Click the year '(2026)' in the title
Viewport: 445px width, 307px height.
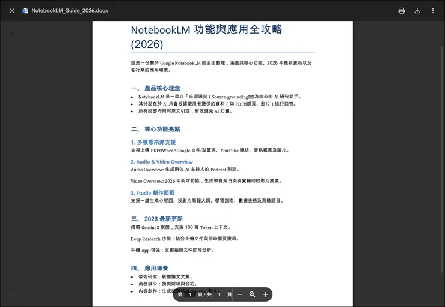pos(147,44)
